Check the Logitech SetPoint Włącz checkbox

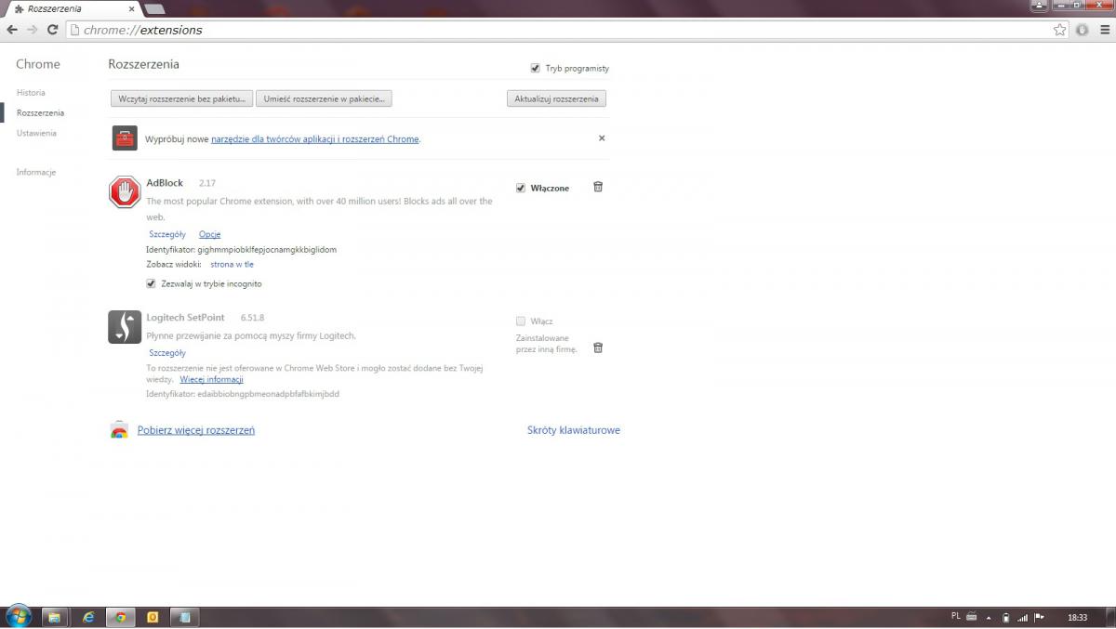(x=521, y=321)
